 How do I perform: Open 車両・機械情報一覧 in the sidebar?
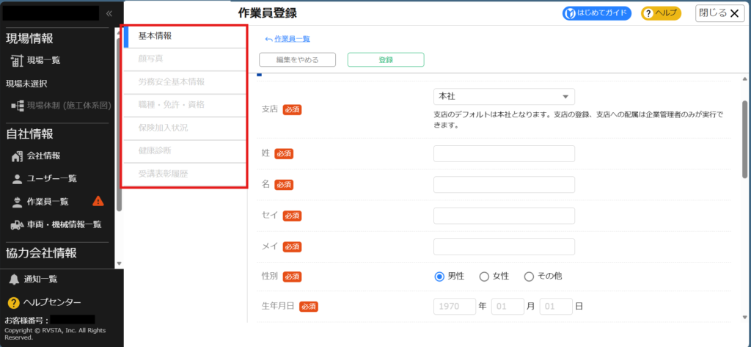click(x=65, y=224)
